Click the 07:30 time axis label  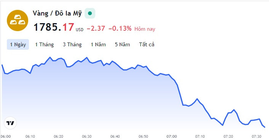[256, 137]
